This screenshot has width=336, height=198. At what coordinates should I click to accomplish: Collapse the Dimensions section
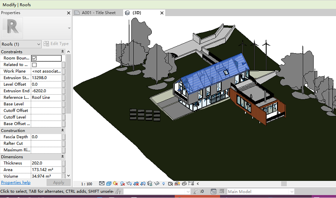pos(62,157)
